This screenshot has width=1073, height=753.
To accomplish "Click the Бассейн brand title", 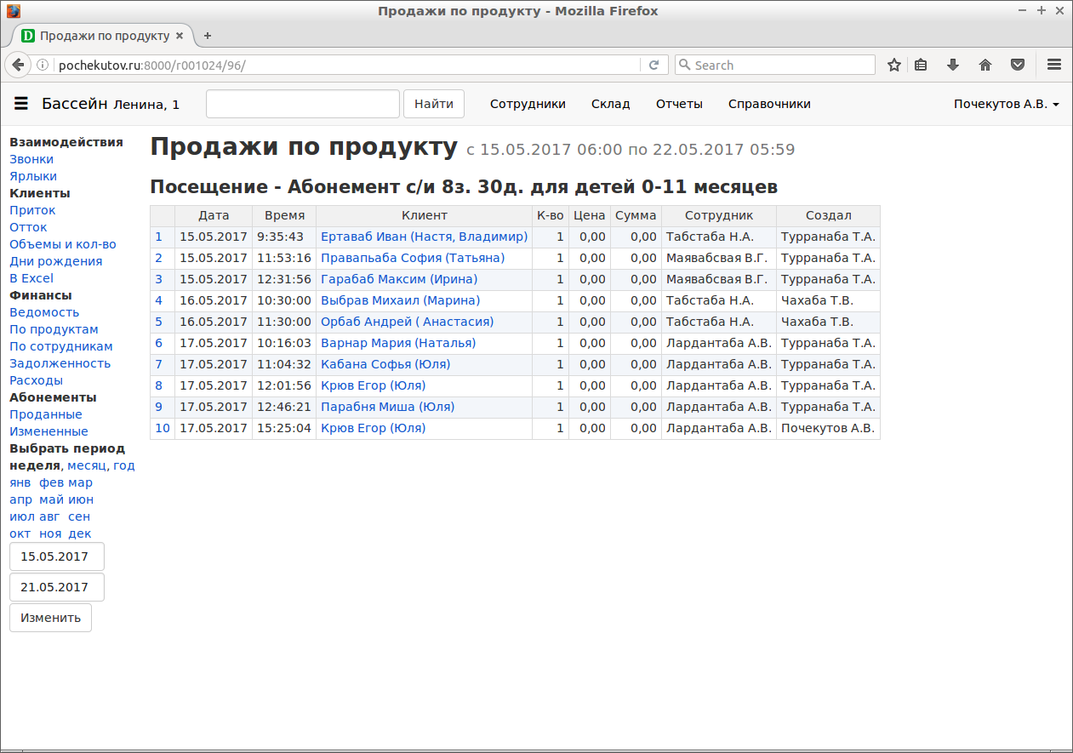I will [74, 104].
